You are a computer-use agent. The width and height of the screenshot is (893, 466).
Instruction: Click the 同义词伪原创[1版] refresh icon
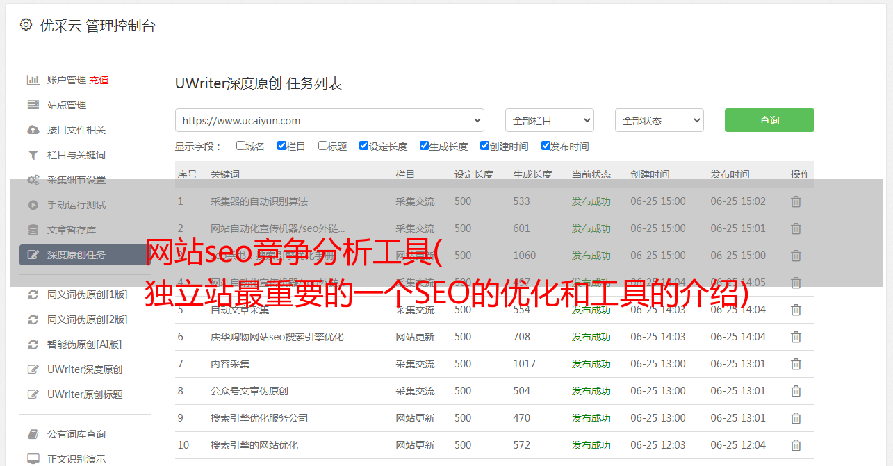[33, 294]
